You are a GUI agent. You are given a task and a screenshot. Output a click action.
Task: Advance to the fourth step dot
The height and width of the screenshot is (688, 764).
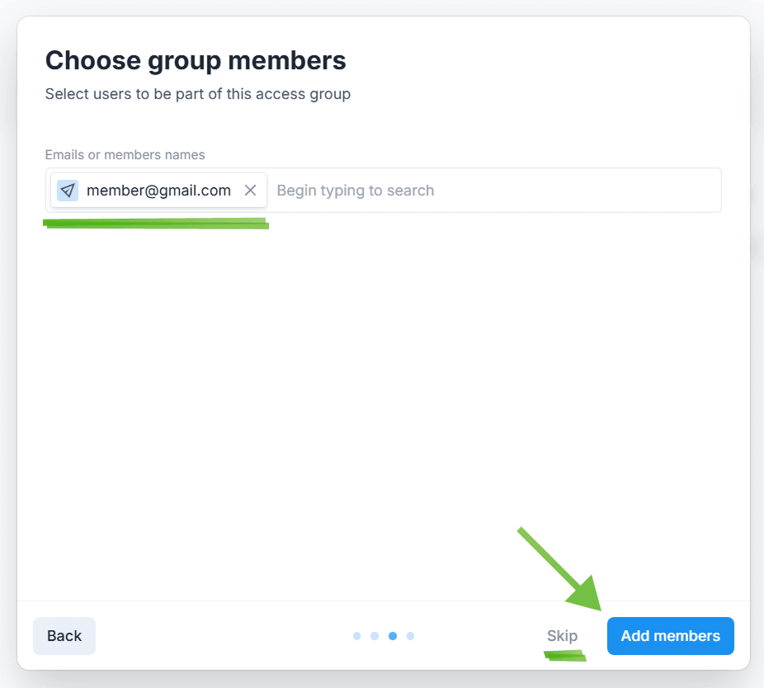click(x=410, y=636)
